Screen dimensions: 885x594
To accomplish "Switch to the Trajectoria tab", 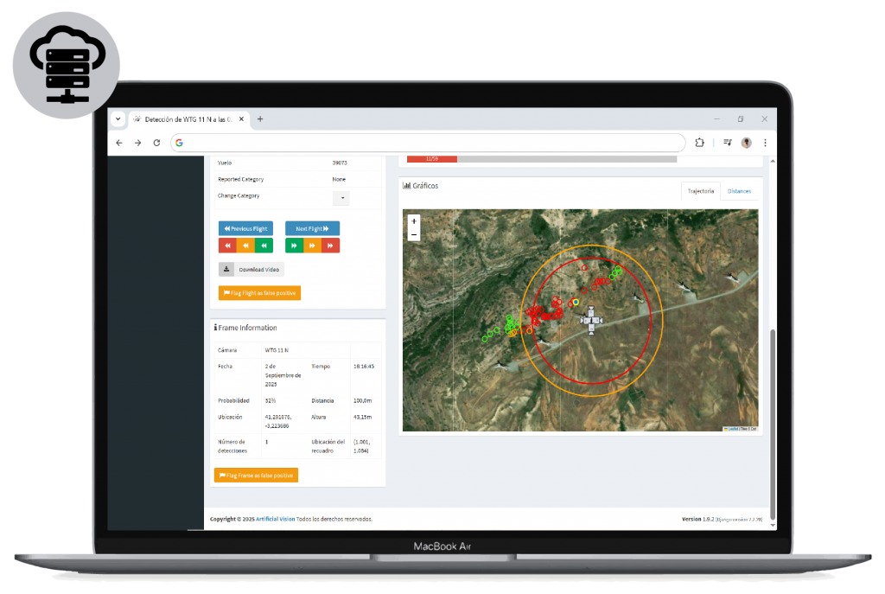I will [700, 191].
